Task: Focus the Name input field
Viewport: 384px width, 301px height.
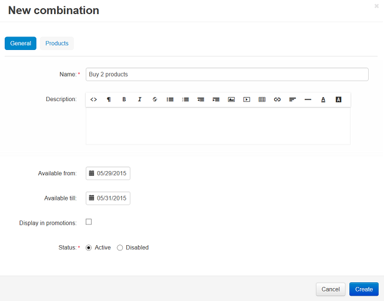Action: [227, 74]
